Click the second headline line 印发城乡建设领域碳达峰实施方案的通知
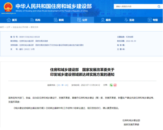Image resolution: width=163 pixels, height=130 pixels. (x=82, y=74)
